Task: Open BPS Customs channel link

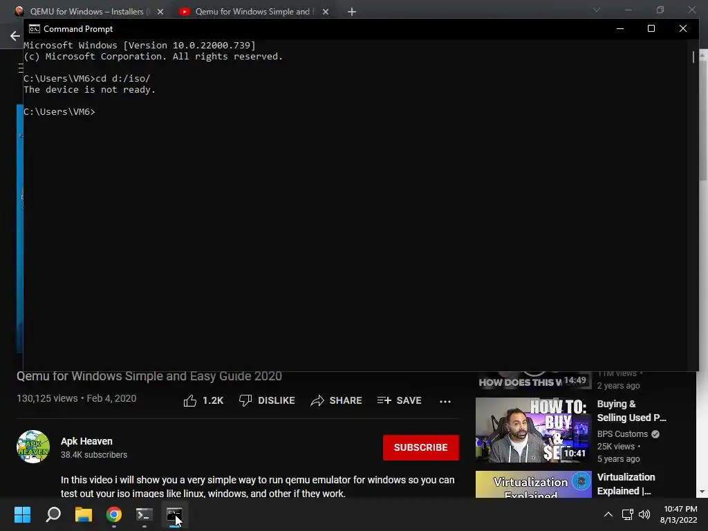Action: 623,434
